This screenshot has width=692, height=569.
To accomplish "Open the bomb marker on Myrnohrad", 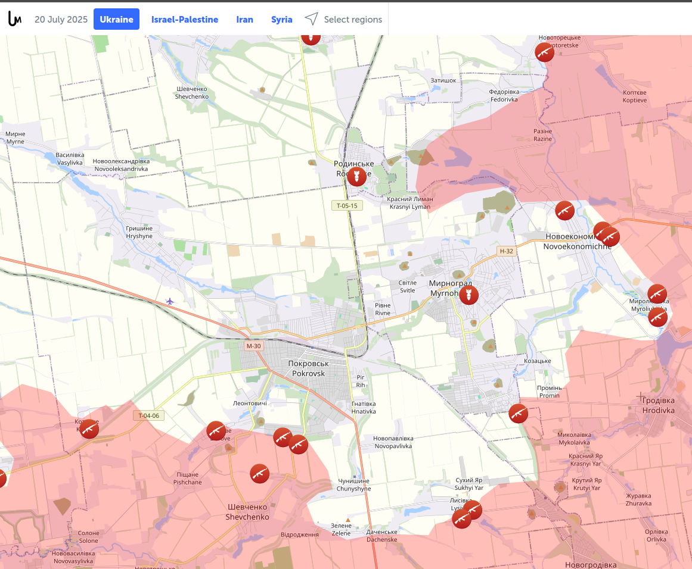I will [468, 295].
